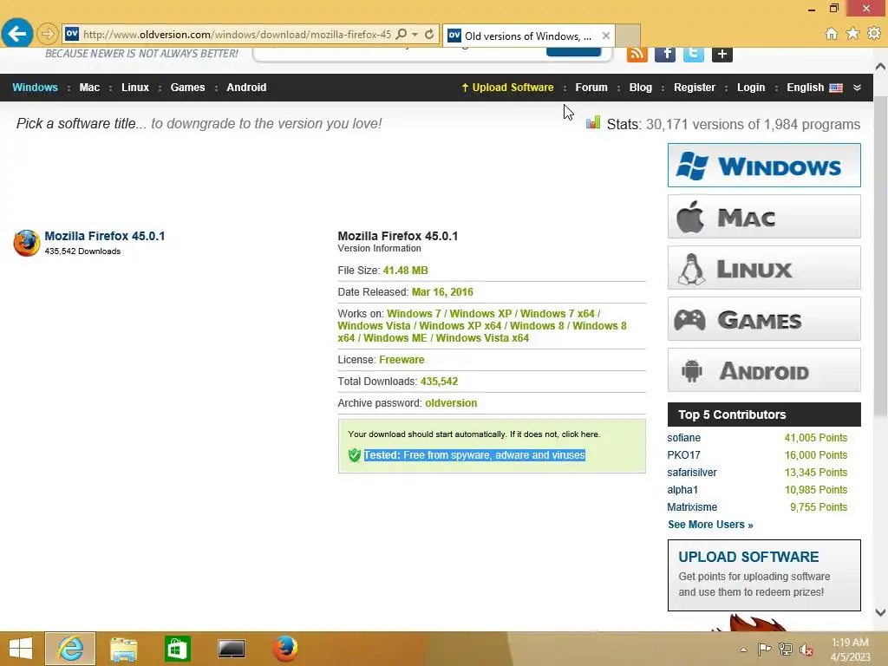Viewport: 888px width, 666px height.
Task: Open File Explorer from the taskbar
Action: point(123,649)
